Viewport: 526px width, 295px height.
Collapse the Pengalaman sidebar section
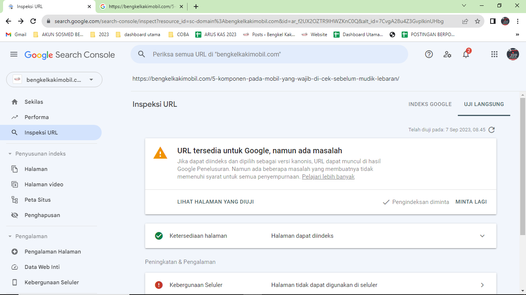pos(10,236)
